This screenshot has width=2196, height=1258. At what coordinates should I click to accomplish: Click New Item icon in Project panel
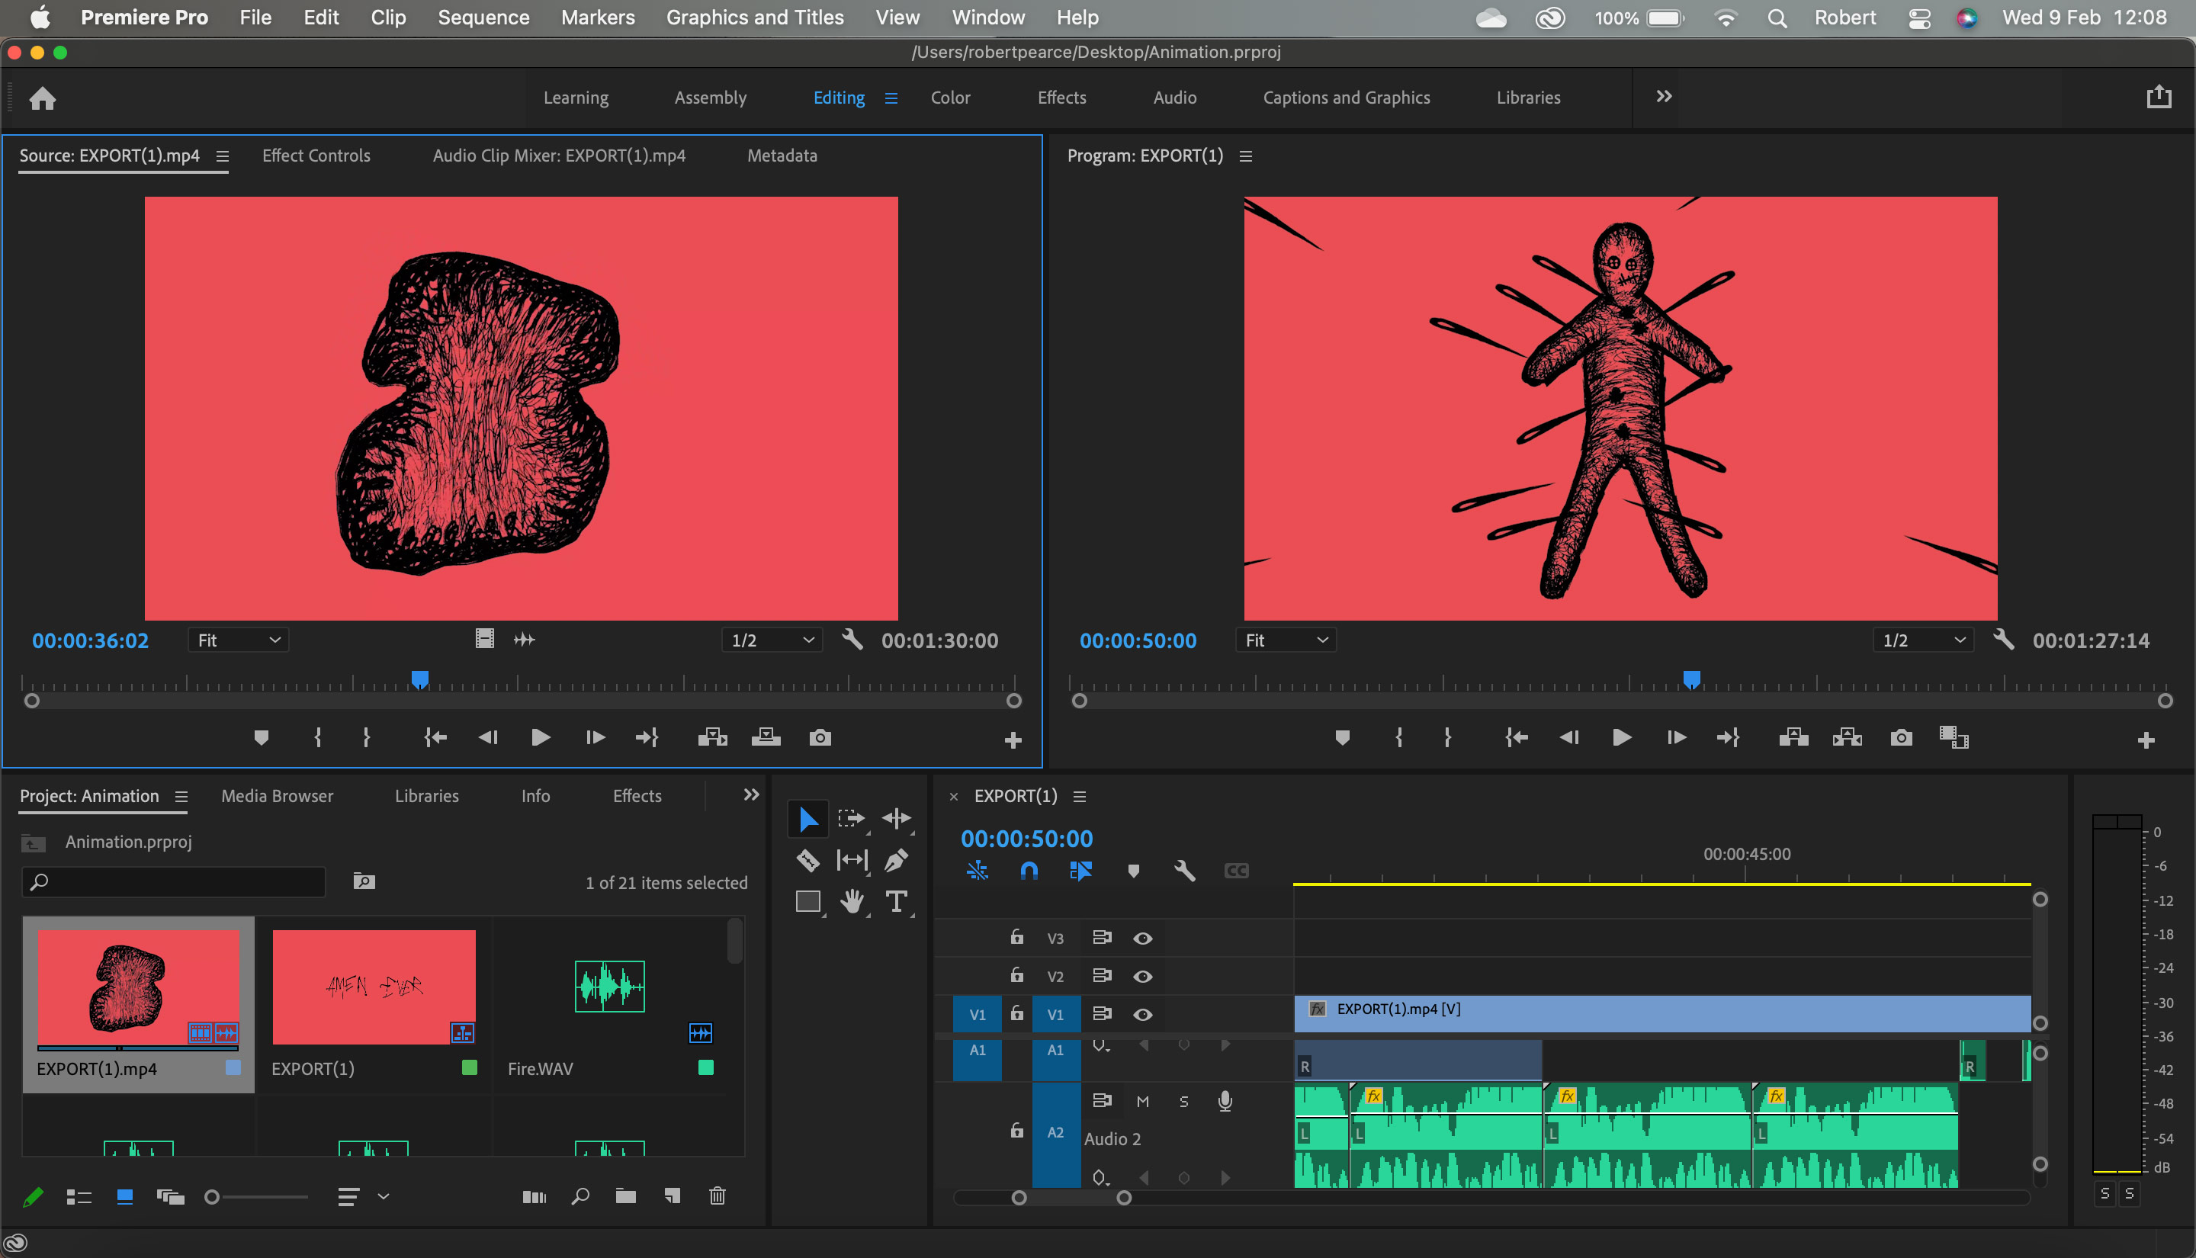671,1195
